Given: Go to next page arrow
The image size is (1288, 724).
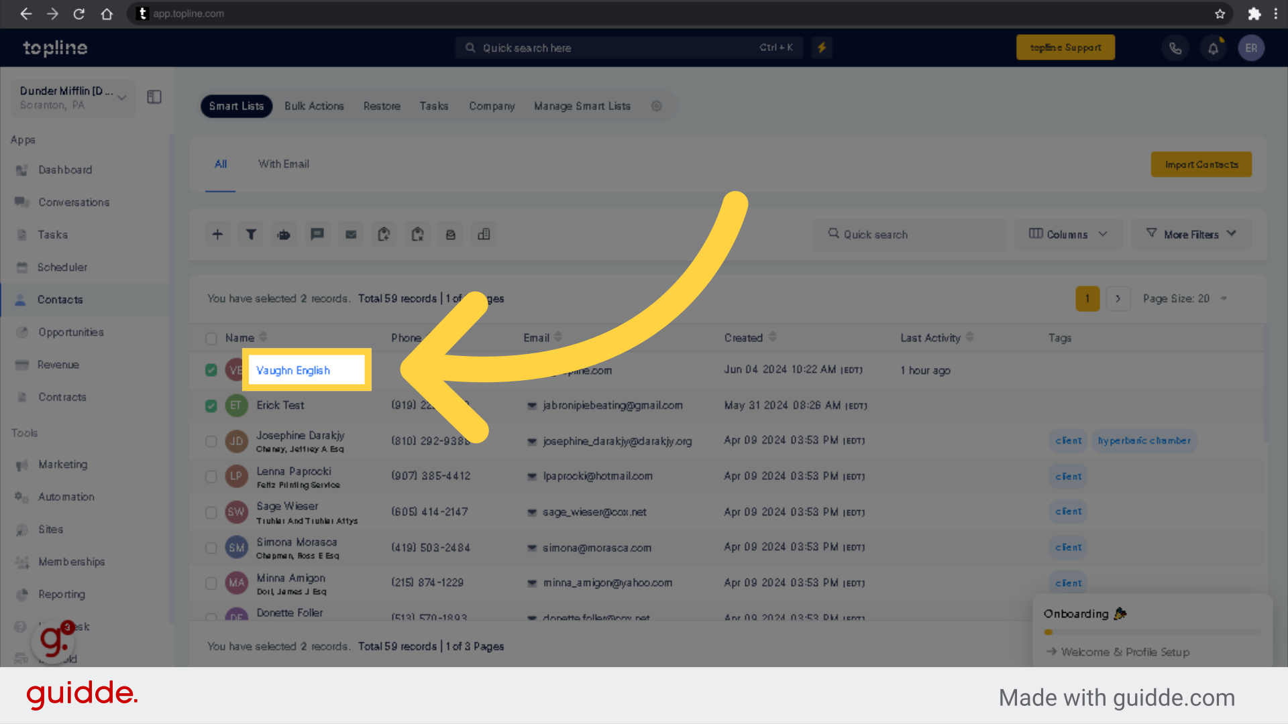Looking at the screenshot, I should click(1118, 299).
